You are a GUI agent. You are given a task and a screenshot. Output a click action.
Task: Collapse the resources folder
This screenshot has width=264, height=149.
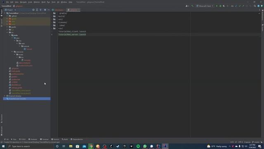(x=12, y=52)
